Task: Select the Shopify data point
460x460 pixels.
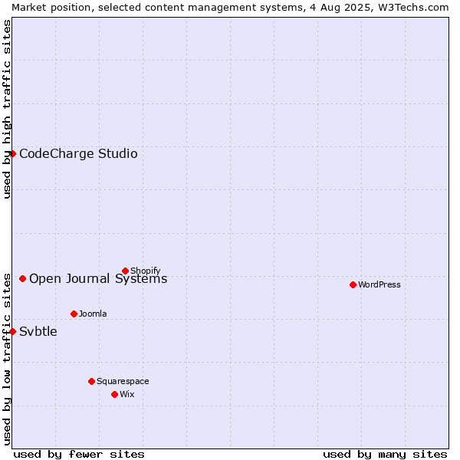Action: click(125, 271)
